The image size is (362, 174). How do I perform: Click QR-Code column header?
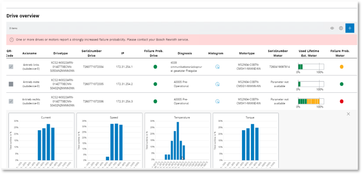coord(10,53)
